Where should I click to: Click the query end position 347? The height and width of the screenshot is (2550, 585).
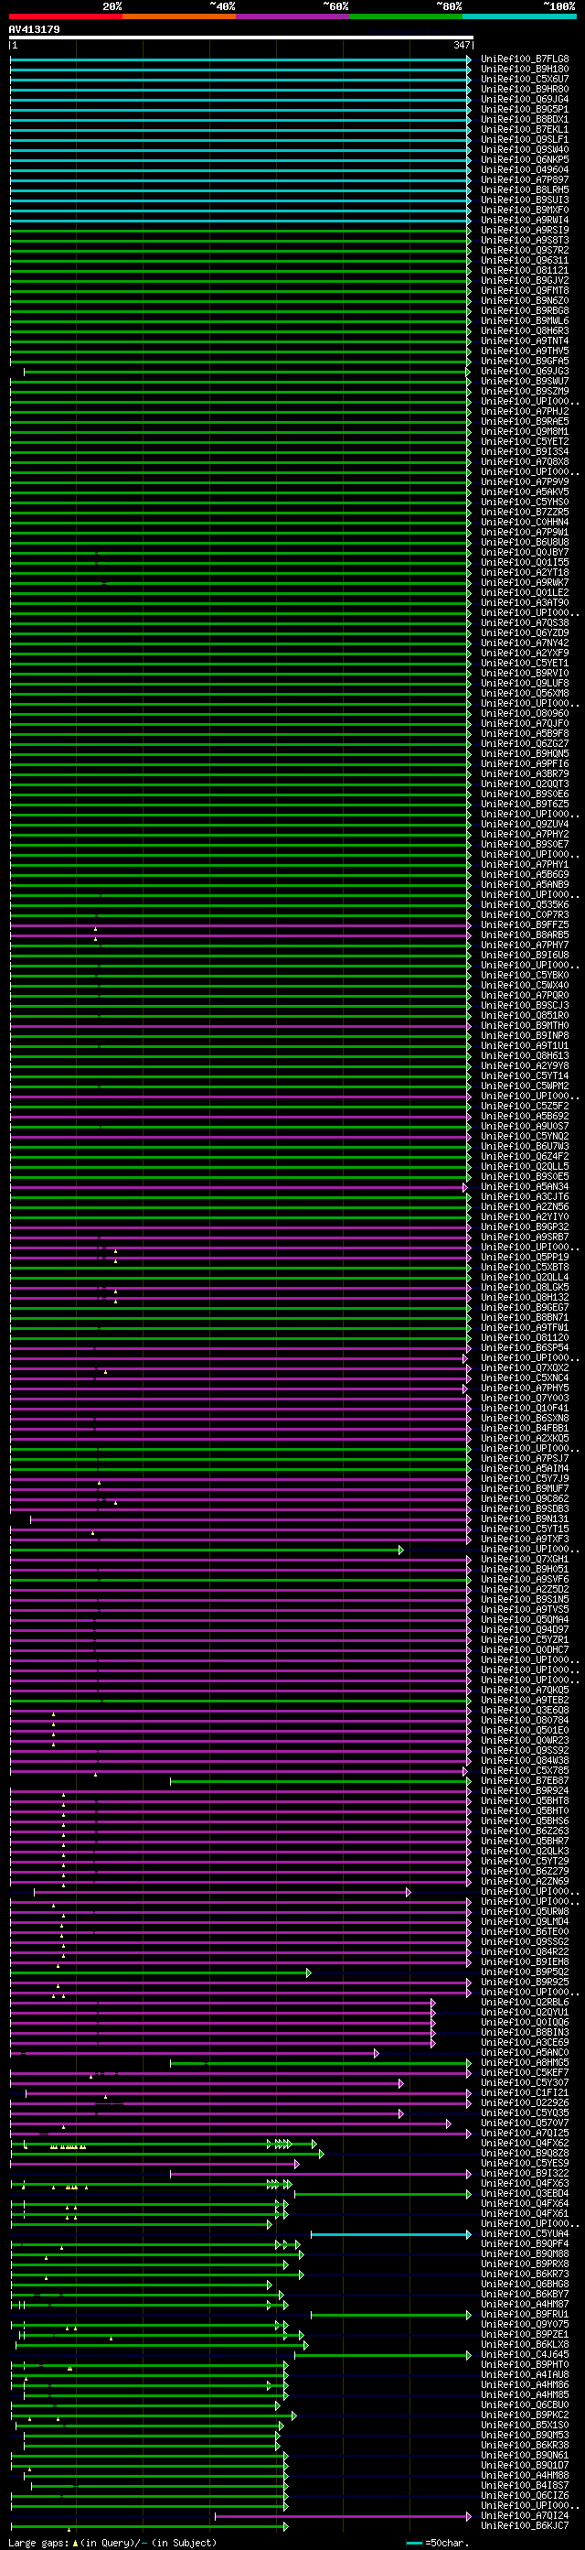pos(463,46)
